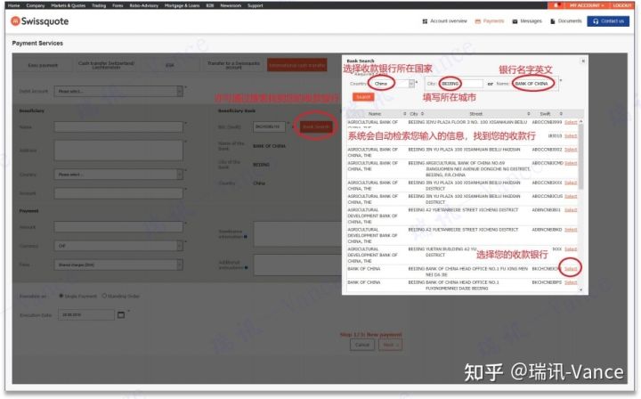The image size is (641, 399).
Task: Click the Execution Date input field
Action: [x=85, y=314]
